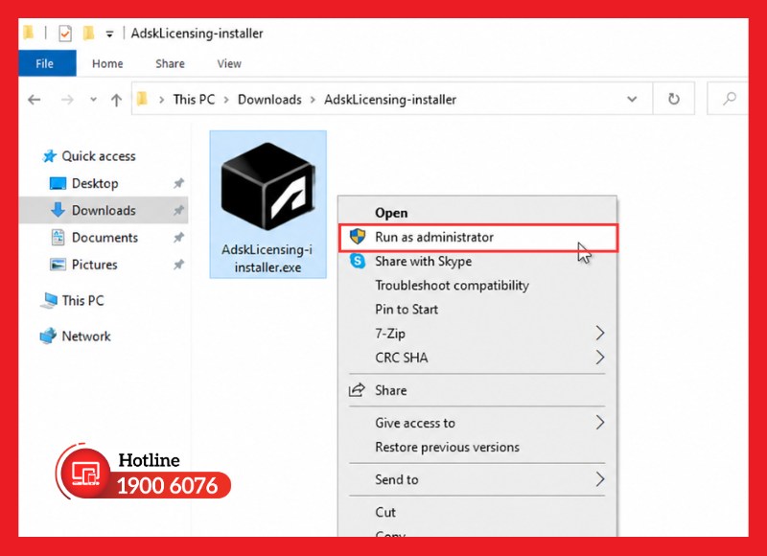Click the Refresh button beside address bar

coord(674,99)
